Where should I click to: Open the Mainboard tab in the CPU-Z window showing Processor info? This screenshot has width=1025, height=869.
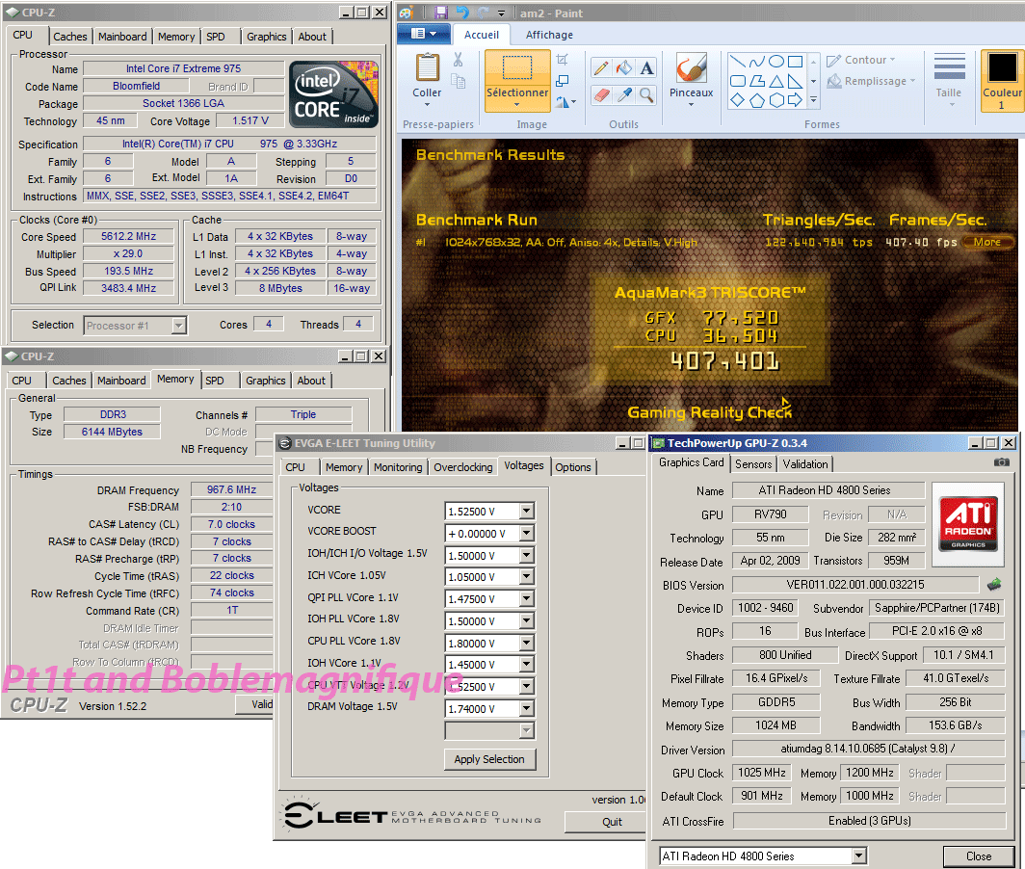point(122,37)
